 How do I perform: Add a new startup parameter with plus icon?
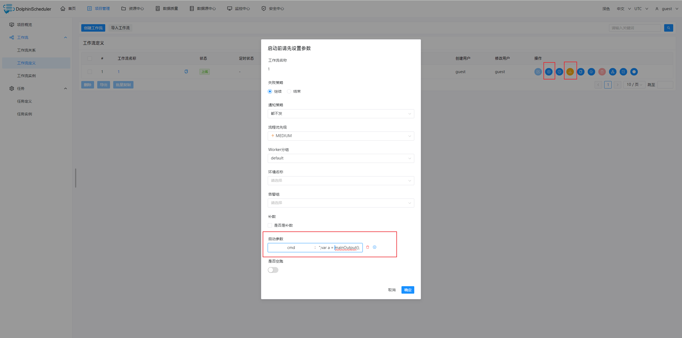coord(375,247)
